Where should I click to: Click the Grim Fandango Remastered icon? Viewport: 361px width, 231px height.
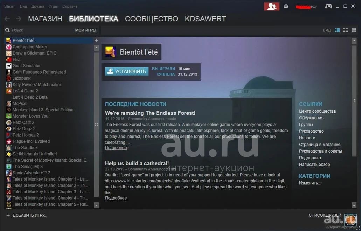[x=9, y=72]
